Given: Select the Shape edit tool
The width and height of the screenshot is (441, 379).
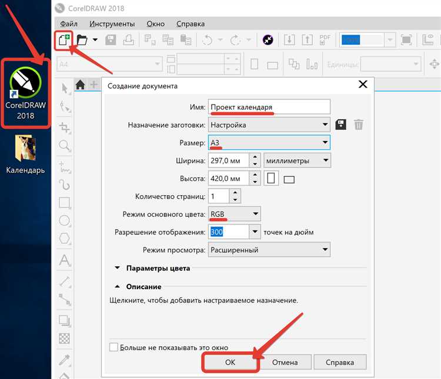Looking at the screenshot, I should (65, 107).
